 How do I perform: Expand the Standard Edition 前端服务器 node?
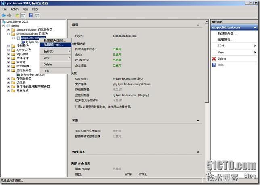click(x=8, y=30)
